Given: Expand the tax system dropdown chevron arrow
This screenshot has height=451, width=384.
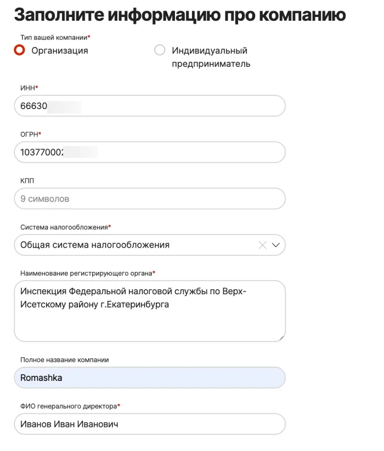Looking at the screenshot, I should (x=276, y=245).
